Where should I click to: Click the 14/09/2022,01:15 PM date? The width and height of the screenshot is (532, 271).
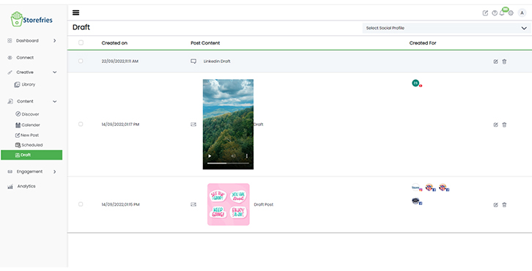(x=120, y=204)
